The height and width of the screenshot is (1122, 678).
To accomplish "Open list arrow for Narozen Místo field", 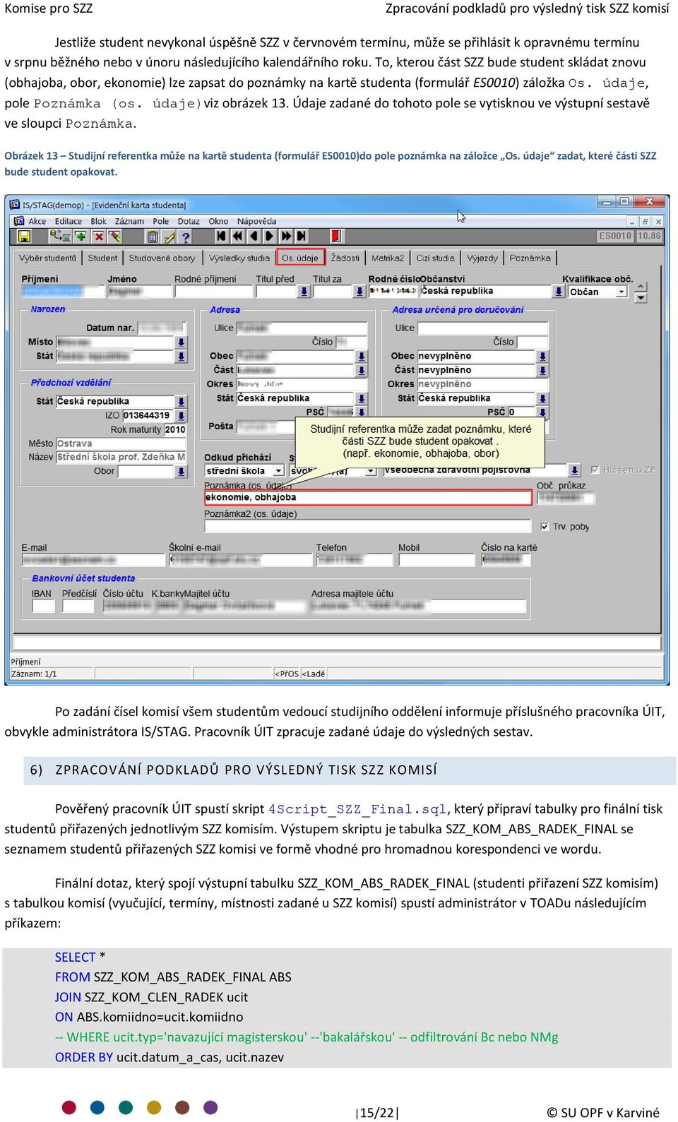I will click(182, 342).
